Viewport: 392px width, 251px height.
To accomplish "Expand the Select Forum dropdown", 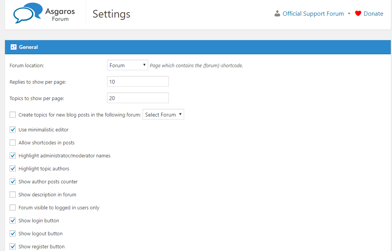I will [163, 115].
